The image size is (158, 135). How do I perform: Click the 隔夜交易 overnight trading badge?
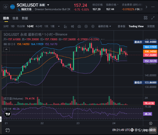[x=25, y=9]
